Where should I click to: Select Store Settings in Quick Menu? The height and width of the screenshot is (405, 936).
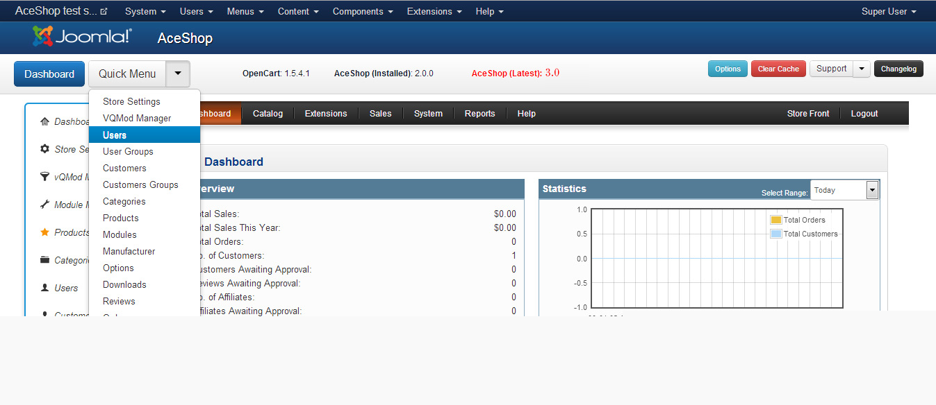(145, 101)
